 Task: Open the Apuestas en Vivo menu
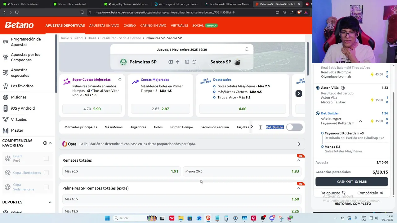[x=104, y=25]
